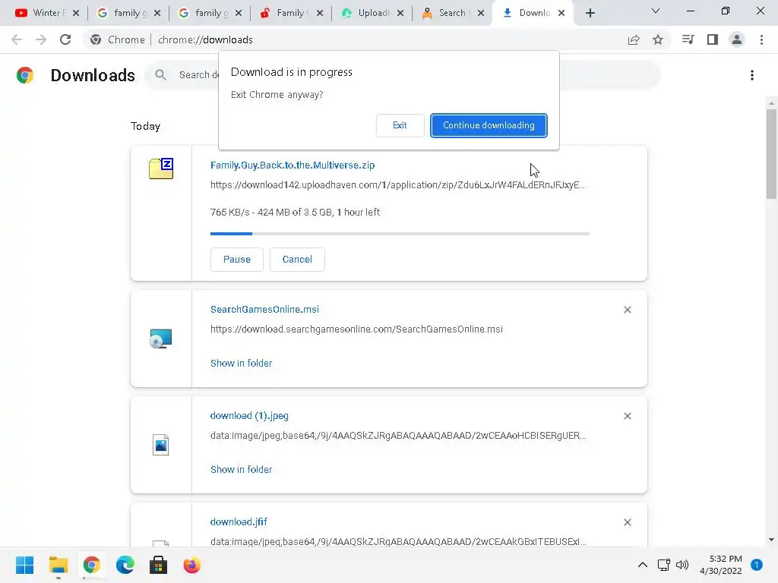The image size is (778, 583).
Task: Bookmark this tab with the star
Action: pyautogui.click(x=658, y=39)
